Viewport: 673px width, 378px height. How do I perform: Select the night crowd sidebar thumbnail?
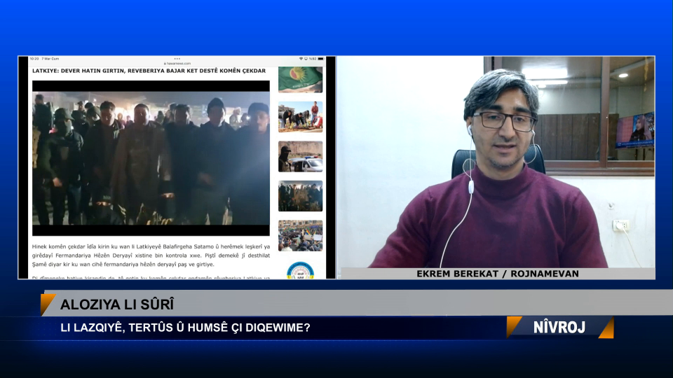300,196
